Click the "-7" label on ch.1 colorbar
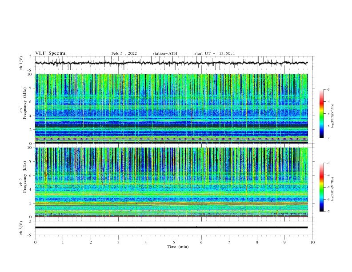 [328, 138]
